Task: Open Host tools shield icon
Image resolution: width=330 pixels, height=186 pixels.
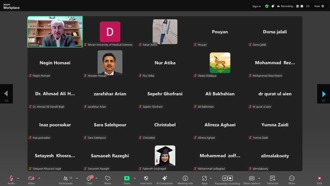Action: 146,179
